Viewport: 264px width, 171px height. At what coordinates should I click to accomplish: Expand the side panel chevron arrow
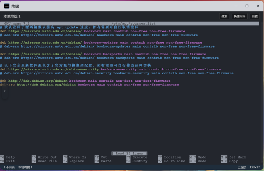[x=5, y=91]
